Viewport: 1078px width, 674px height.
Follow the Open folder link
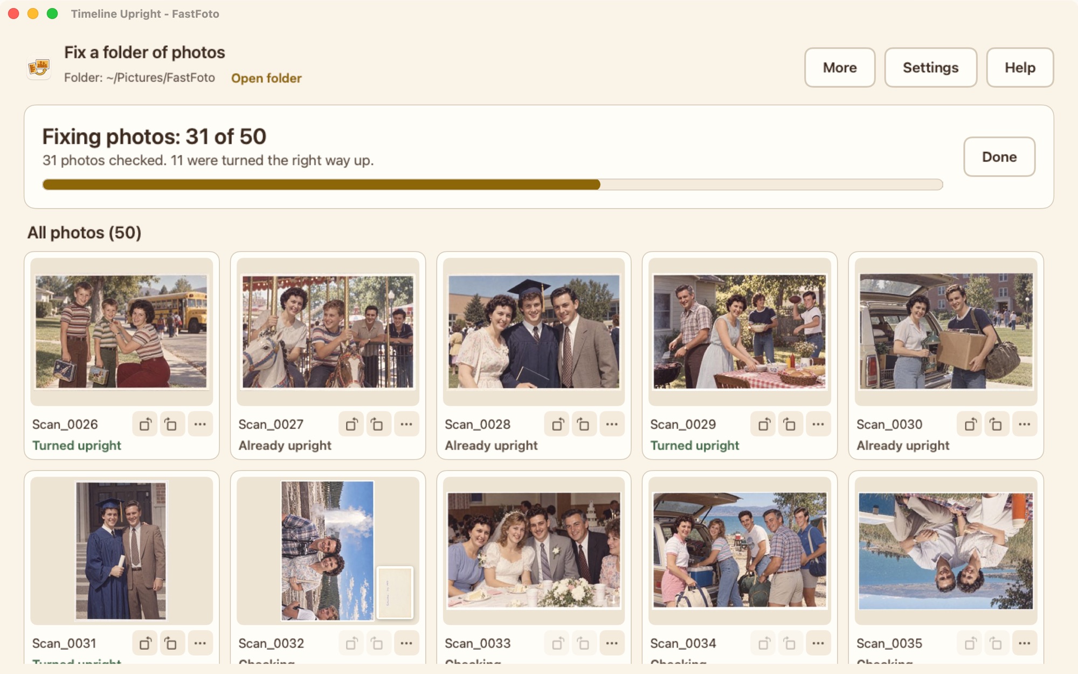tap(266, 78)
